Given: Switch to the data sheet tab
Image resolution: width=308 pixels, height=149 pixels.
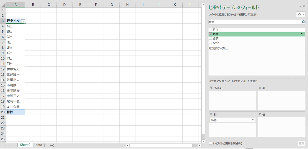Looking at the screenshot, I should (39, 145).
